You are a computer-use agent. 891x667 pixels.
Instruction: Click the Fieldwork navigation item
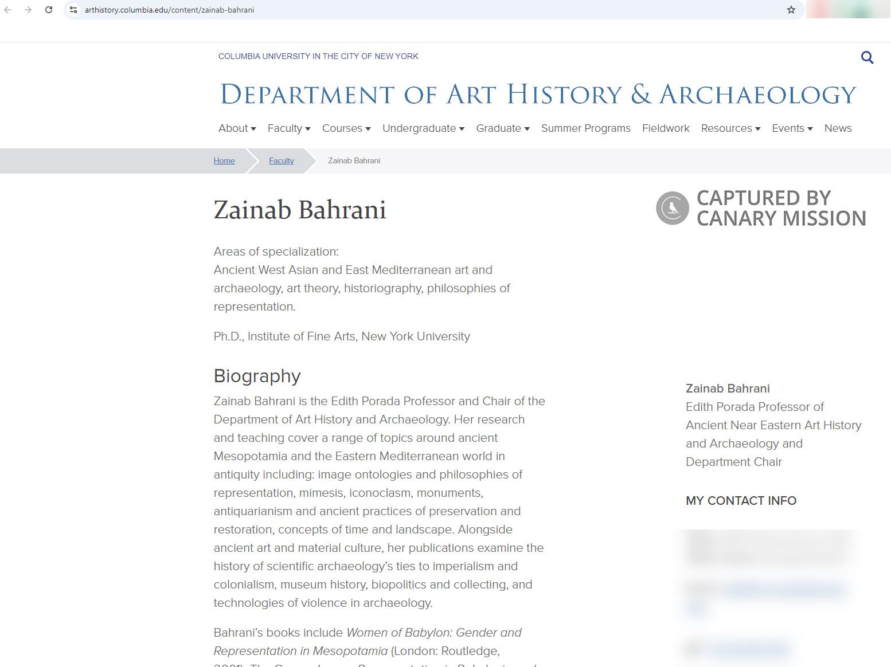665,128
